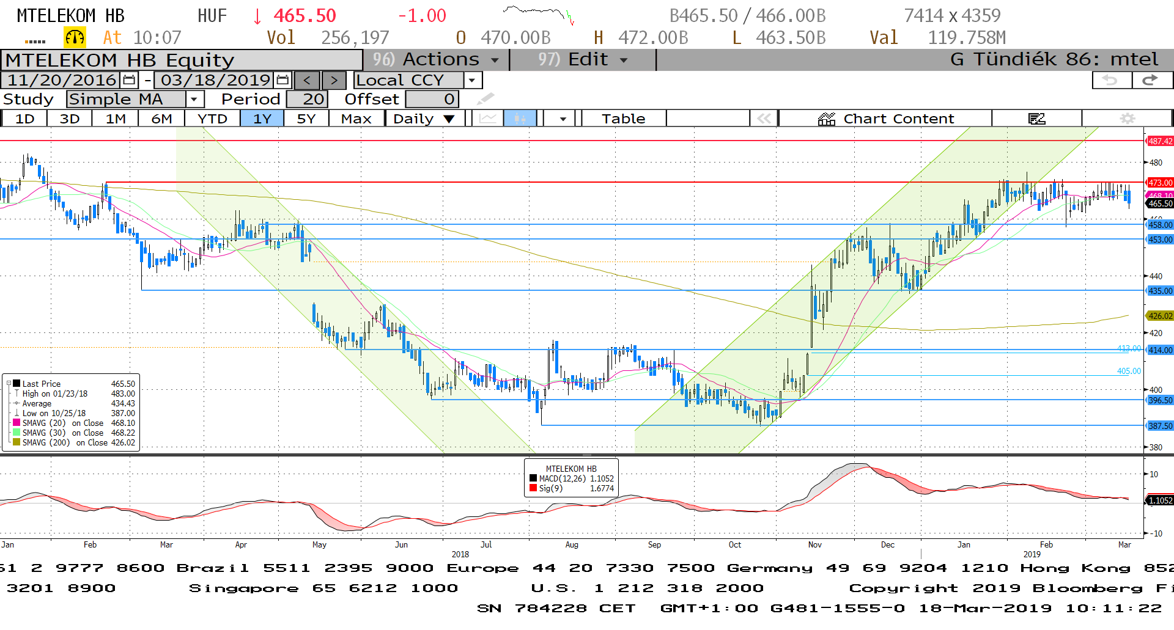Image resolution: width=1174 pixels, height=630 pixels.
Task: Switch to line chart style icon
Action: [x=487, y=118]
